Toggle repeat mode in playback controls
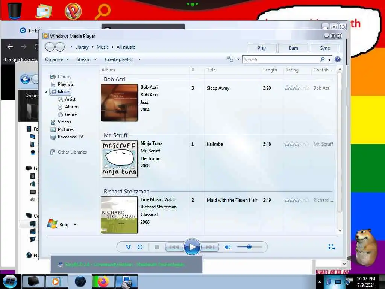Image resolution: width=385 pixels, height=289 pixels. pyautogui.click(x=140, y=247)
